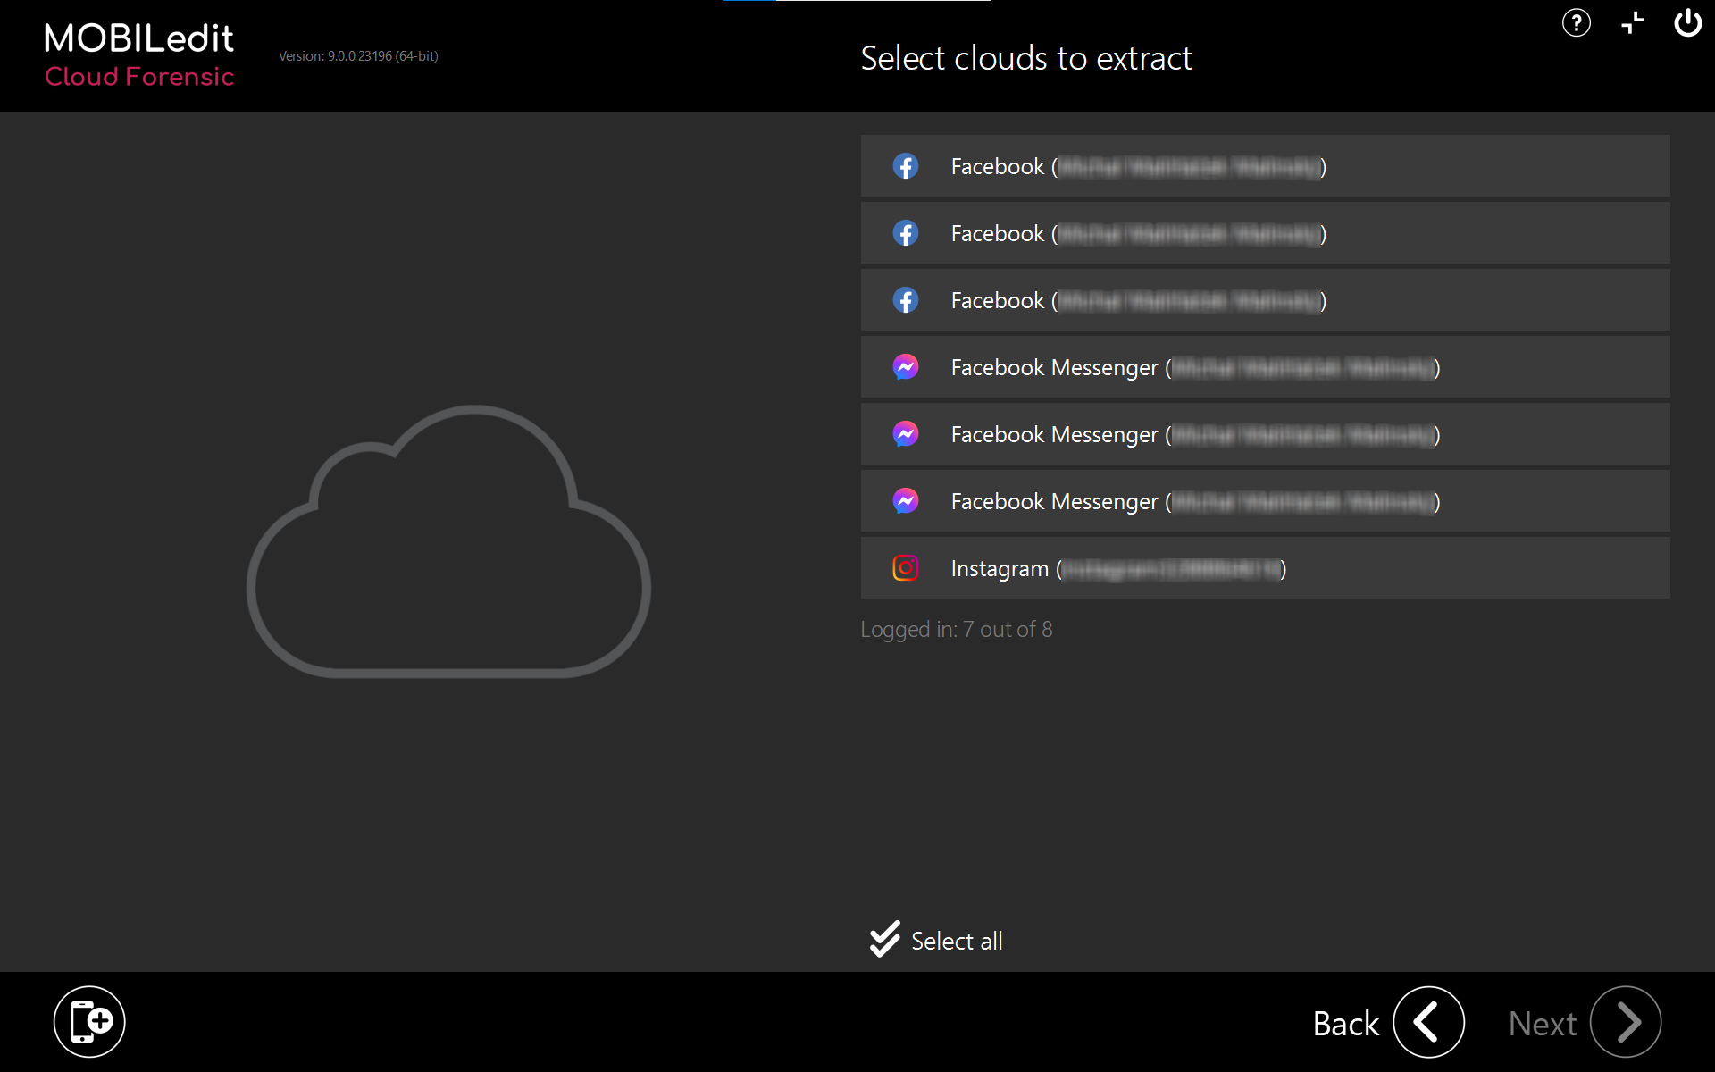
Task: Click the Logged in: 7 out of 8 status
Action: point(956,629)
